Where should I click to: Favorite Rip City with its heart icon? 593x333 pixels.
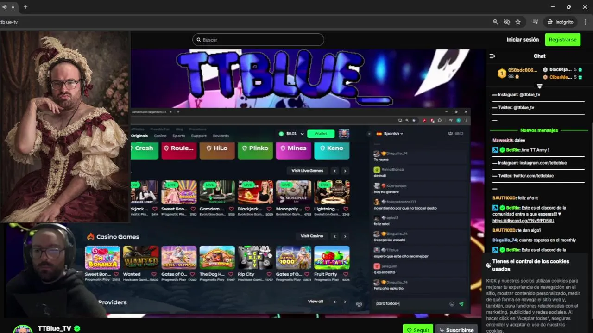269,274
